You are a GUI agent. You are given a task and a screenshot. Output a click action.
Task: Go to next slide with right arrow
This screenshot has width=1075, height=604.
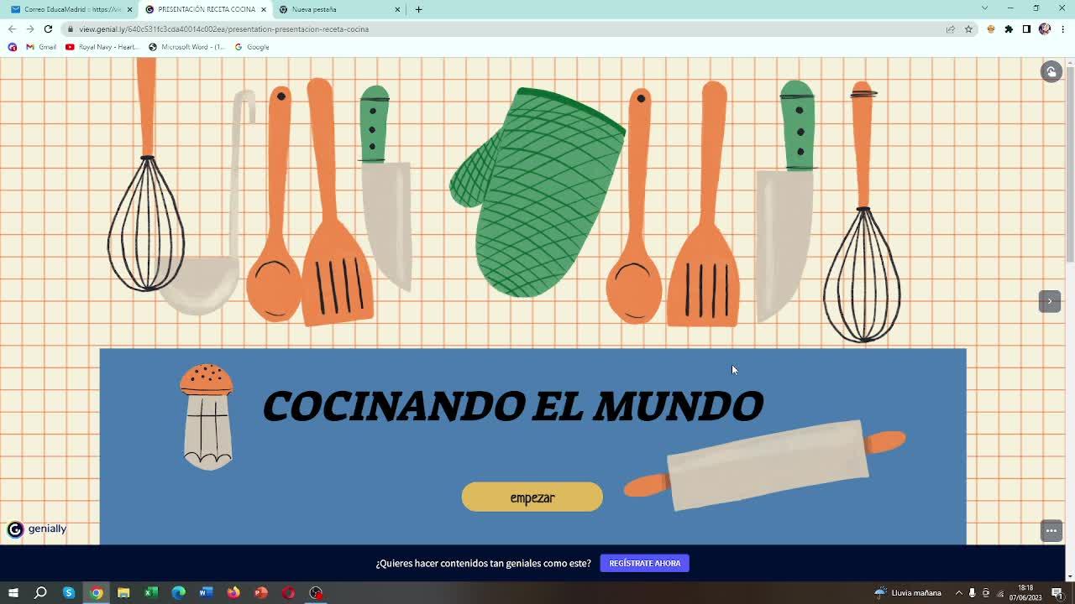(x=1050, y=301)
